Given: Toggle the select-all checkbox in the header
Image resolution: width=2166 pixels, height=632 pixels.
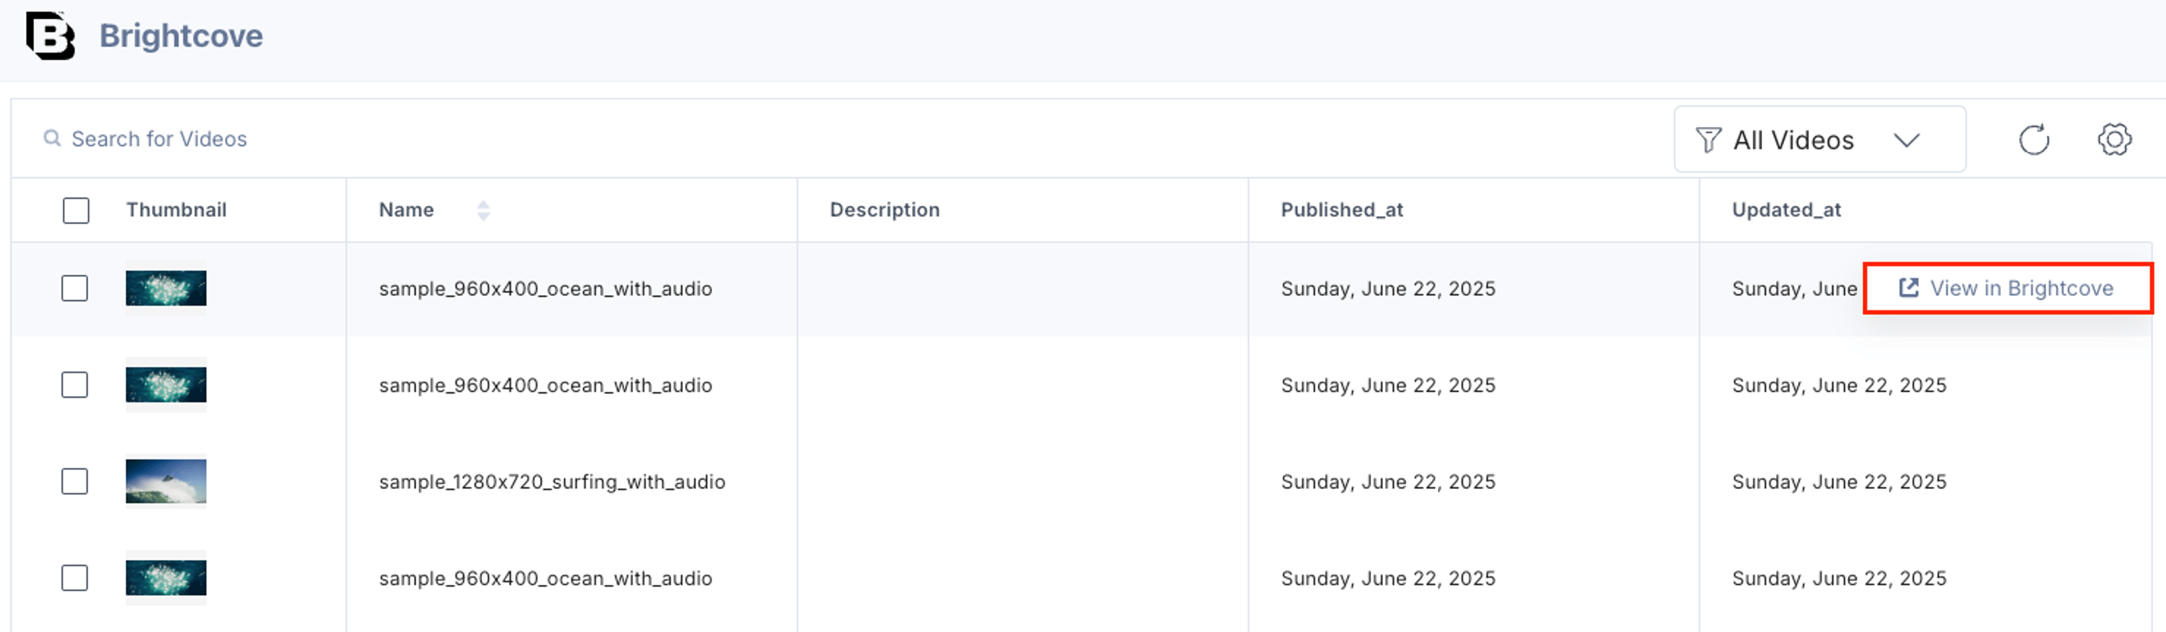Looking at the screenshot, I should click(76, 210).
